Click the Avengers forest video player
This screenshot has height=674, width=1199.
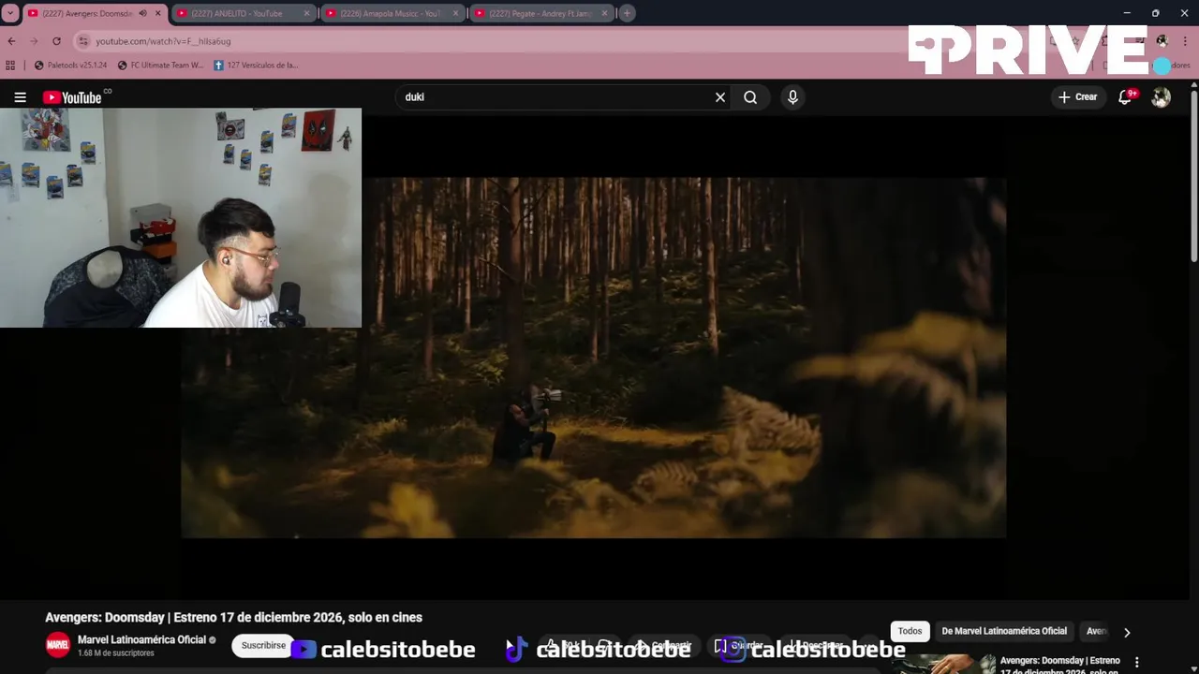[593, 358]
